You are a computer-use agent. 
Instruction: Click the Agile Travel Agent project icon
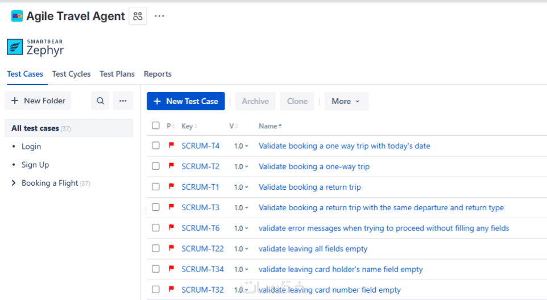click(17, 16)
